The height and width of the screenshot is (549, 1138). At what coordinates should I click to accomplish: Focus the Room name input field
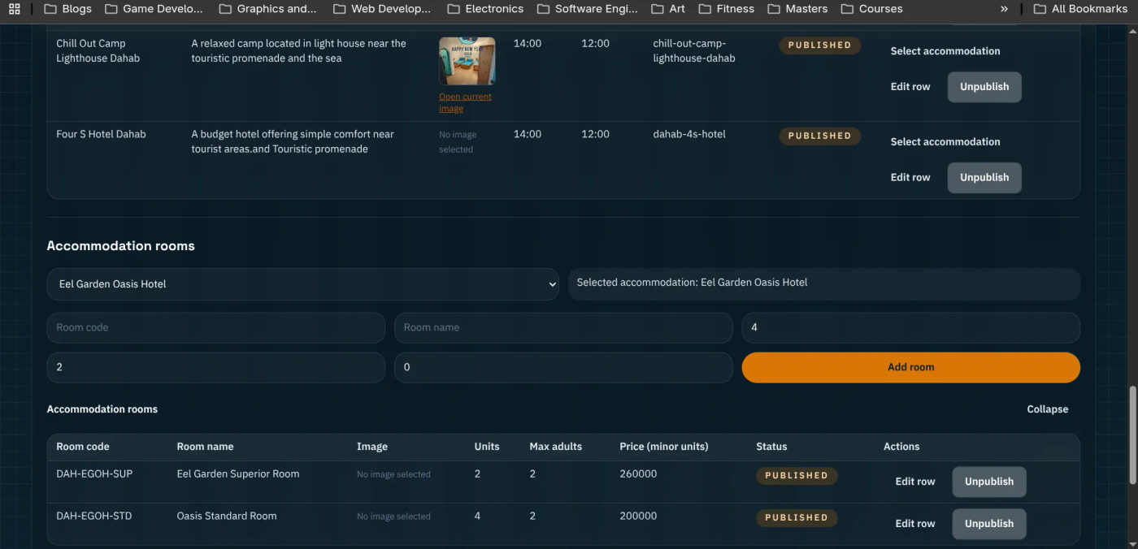click(x=563, y=328)
